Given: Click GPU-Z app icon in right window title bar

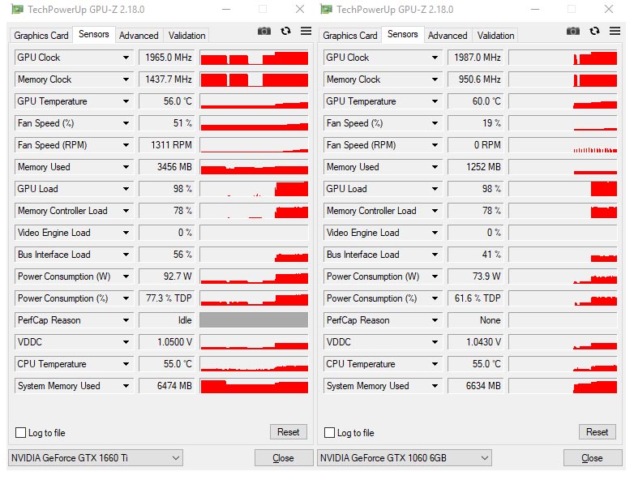Looking at the screenshot, I should pos(326,9).
